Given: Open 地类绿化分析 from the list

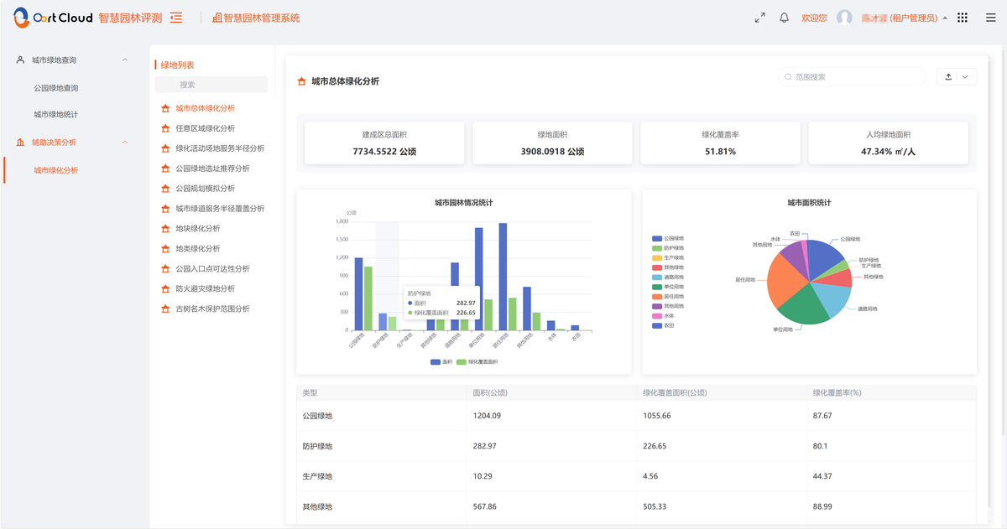Looking at the screenshot, I should [x=198, y=249].
